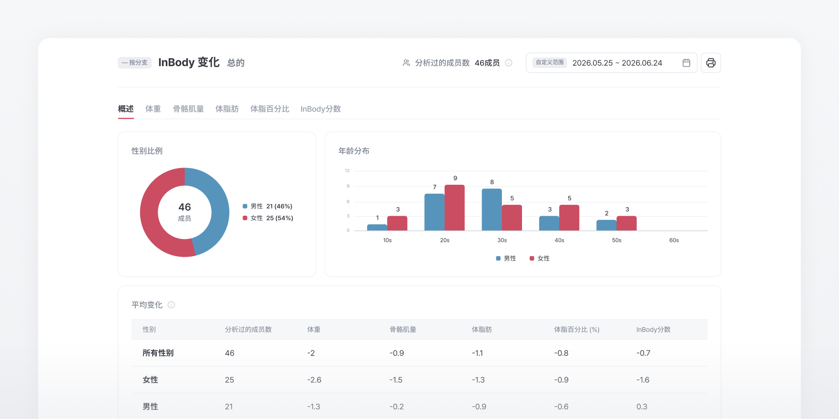Select the 概述 overview tab

[x=126, y=109]
